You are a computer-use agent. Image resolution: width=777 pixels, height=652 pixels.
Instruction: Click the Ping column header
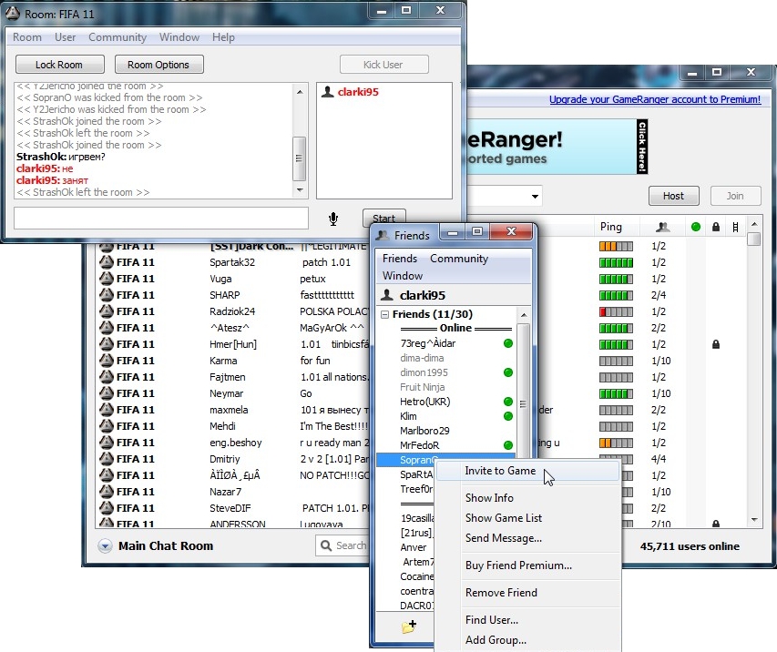pos(611,227)
